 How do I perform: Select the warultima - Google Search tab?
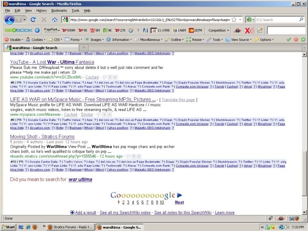[42, 48]
